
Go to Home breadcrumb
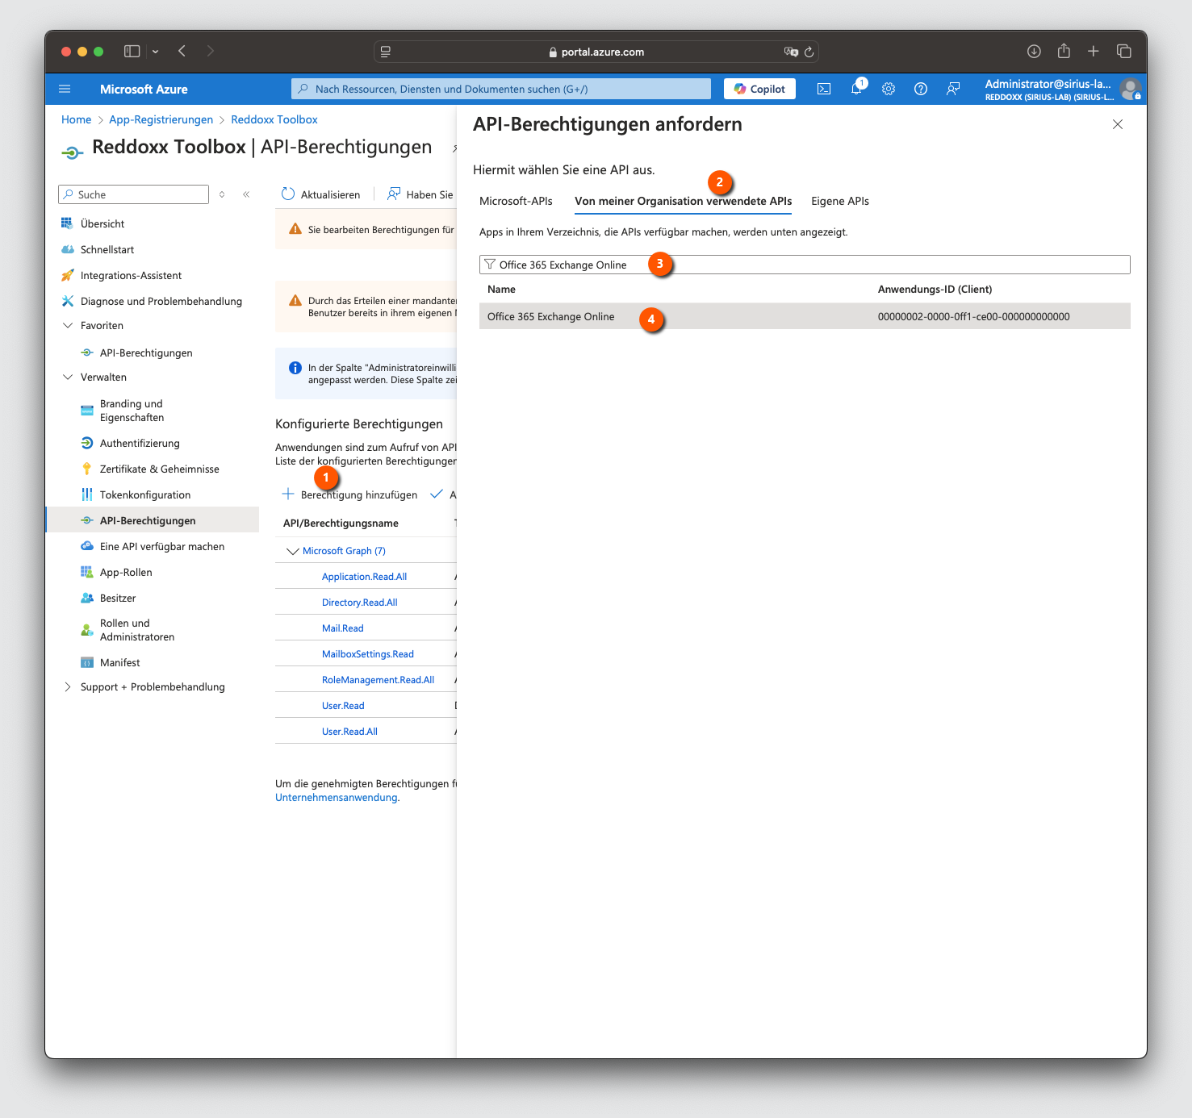[76, 119]
